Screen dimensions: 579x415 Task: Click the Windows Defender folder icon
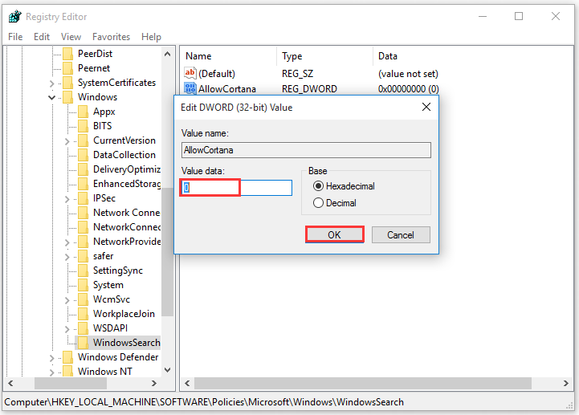click(x=68, y=357)
